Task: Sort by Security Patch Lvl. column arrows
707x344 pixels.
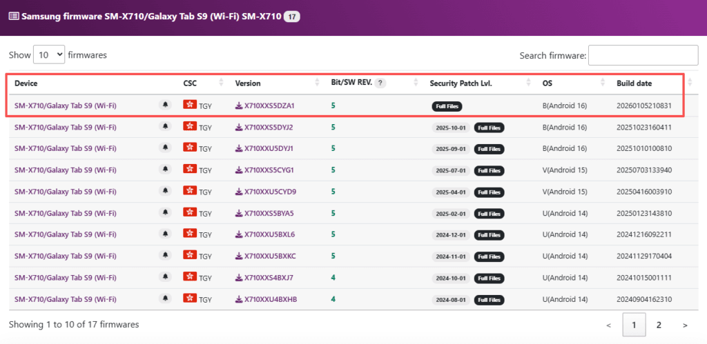Action: [x=528, y=83]
